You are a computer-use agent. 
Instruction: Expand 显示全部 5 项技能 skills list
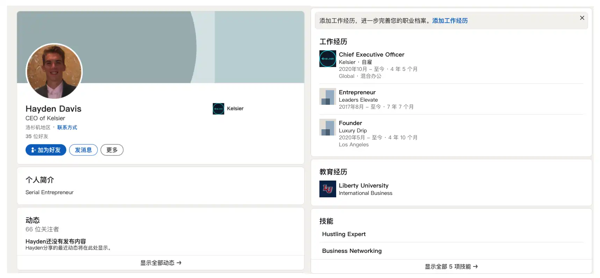tap(451, 266)
